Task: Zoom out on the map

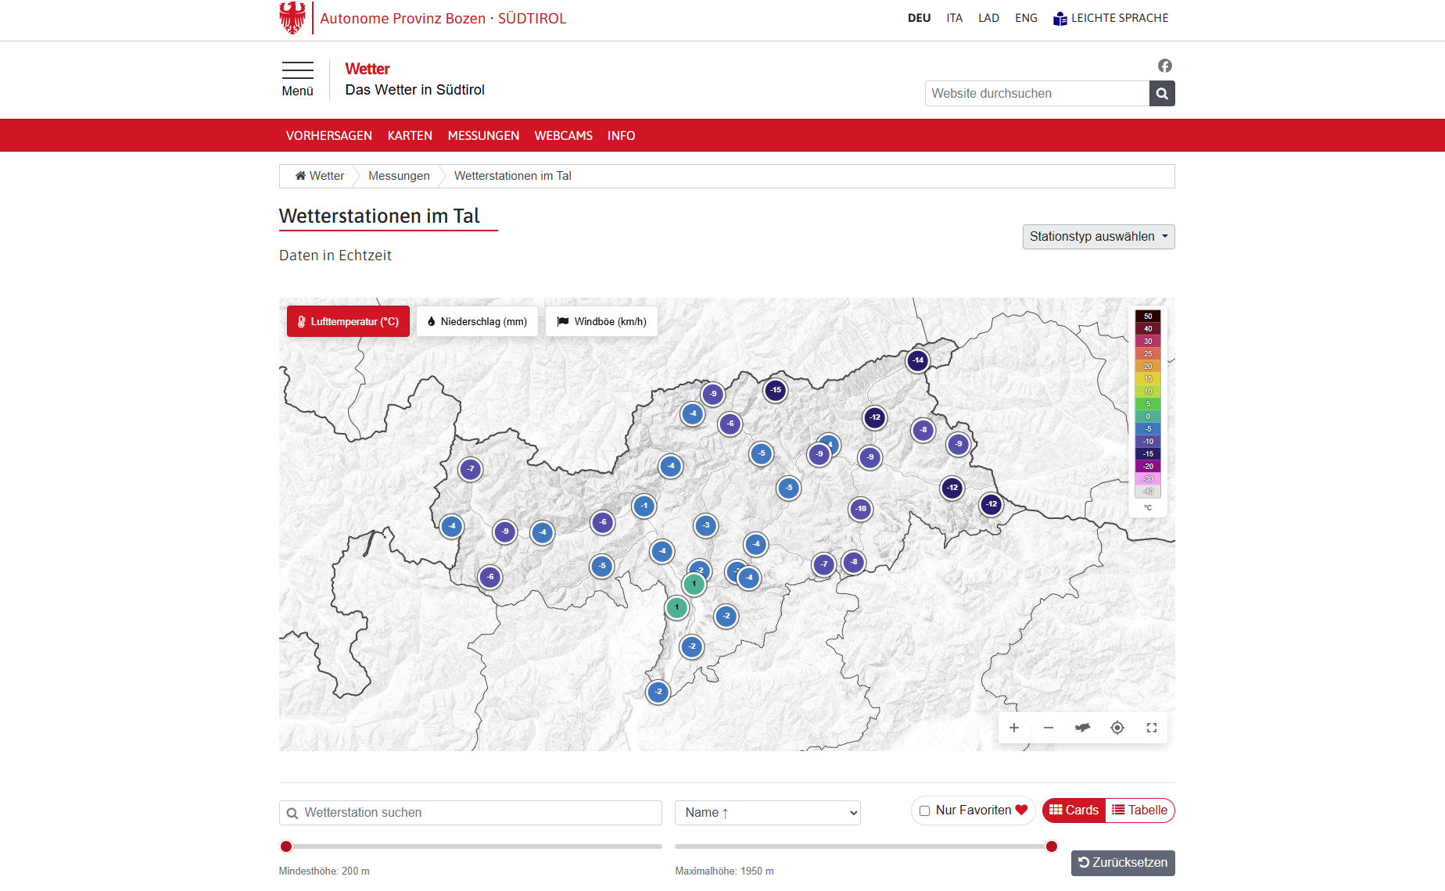Action: coord(1049,728)
